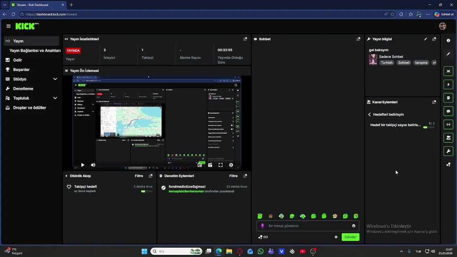Image resolution: width=457 pixels, height=257 pixels.
Task: Edit stream info with the Yayın bilgisi pencil
Action: pyautogui.click(x=425, y=39)
